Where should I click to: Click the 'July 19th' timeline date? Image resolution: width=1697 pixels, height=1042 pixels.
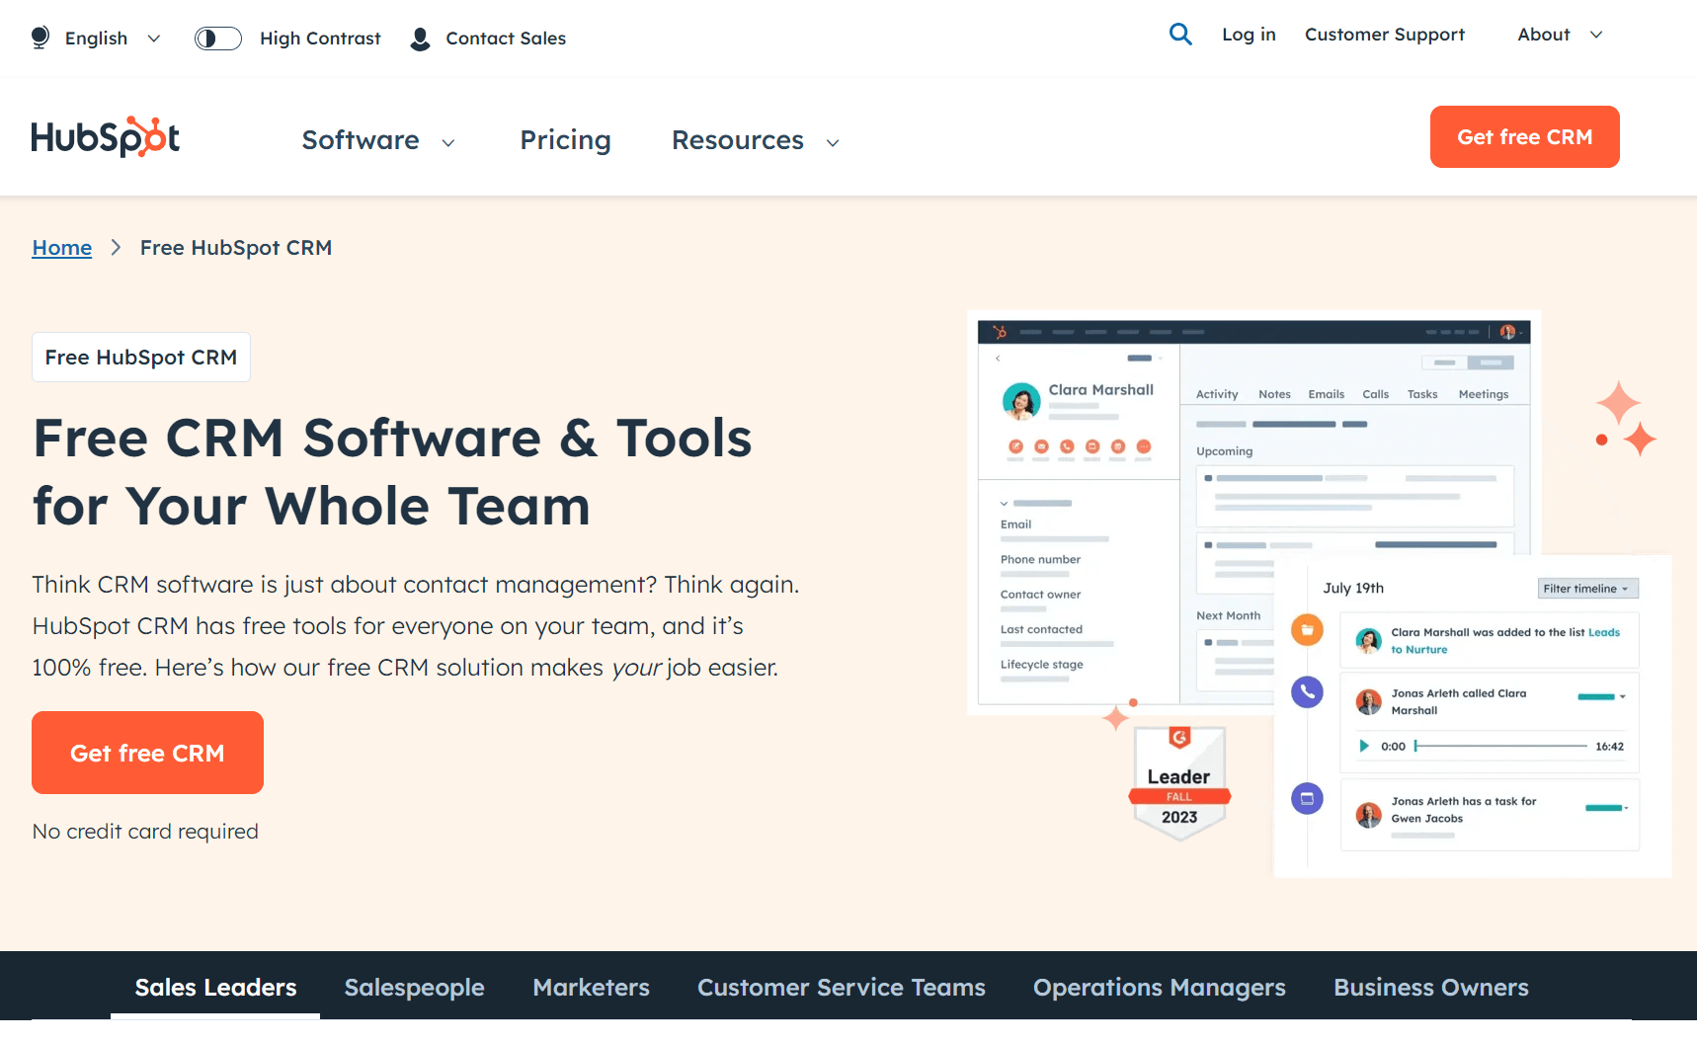click(1353, 588)
